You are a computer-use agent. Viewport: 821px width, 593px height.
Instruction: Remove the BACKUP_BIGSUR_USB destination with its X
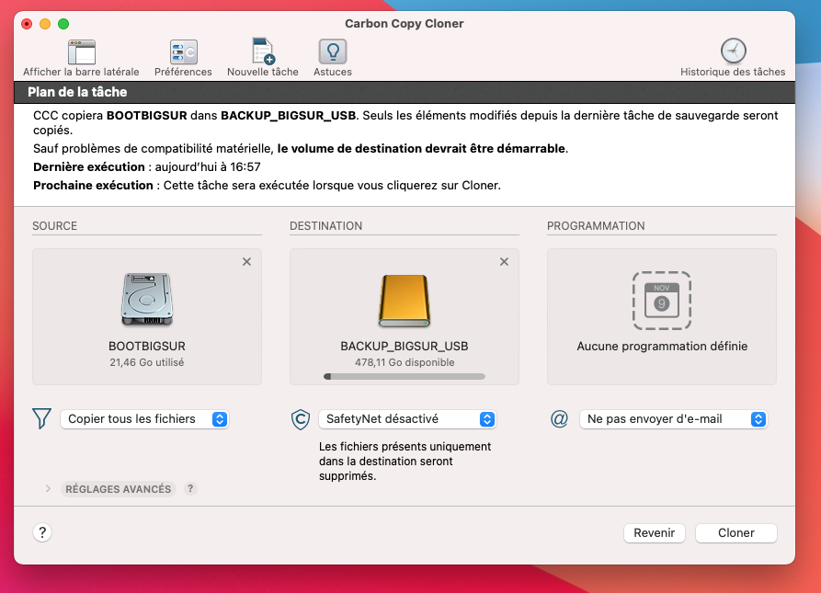point(504,262)
